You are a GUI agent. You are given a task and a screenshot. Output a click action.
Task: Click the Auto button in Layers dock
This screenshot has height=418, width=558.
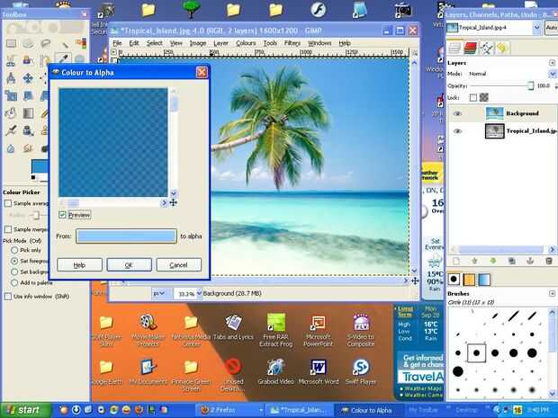tap(551, 28)
